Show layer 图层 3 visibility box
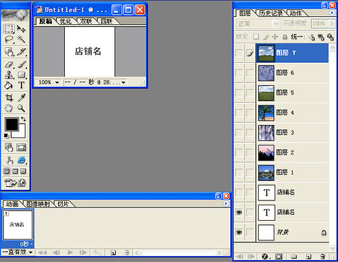 (239, 132)
